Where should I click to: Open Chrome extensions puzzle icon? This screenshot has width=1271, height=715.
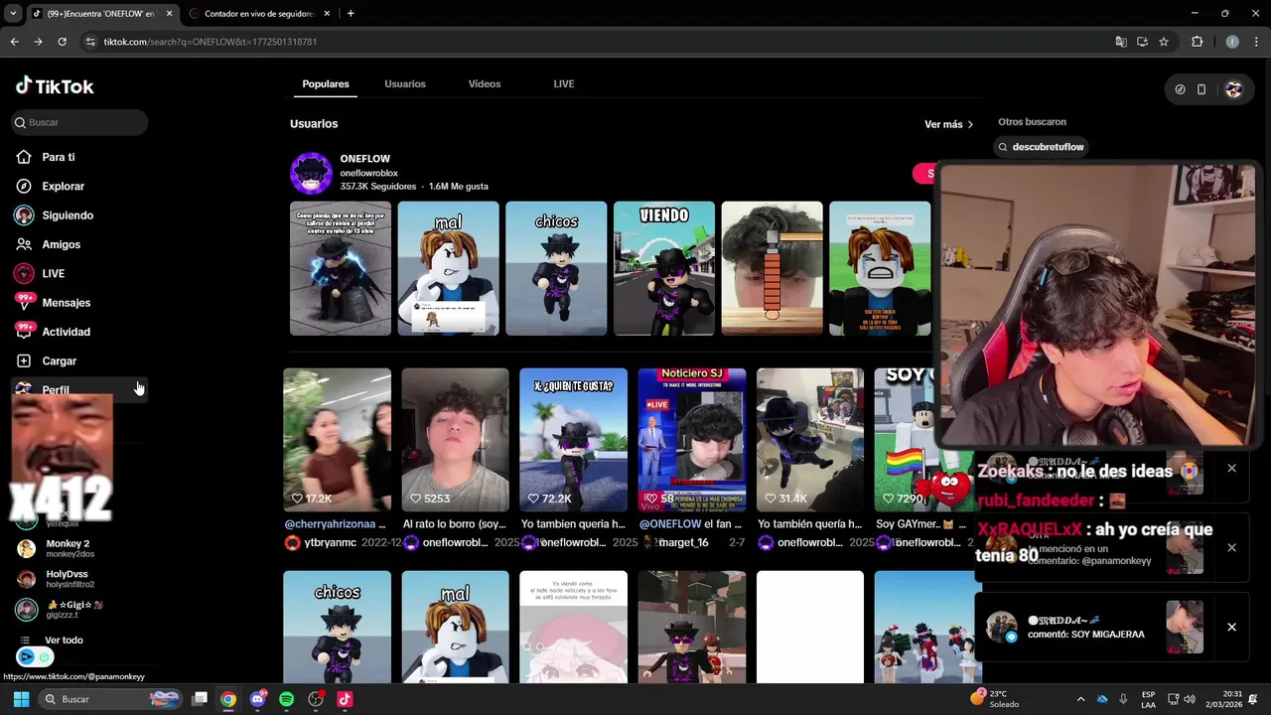[1197, 42]
